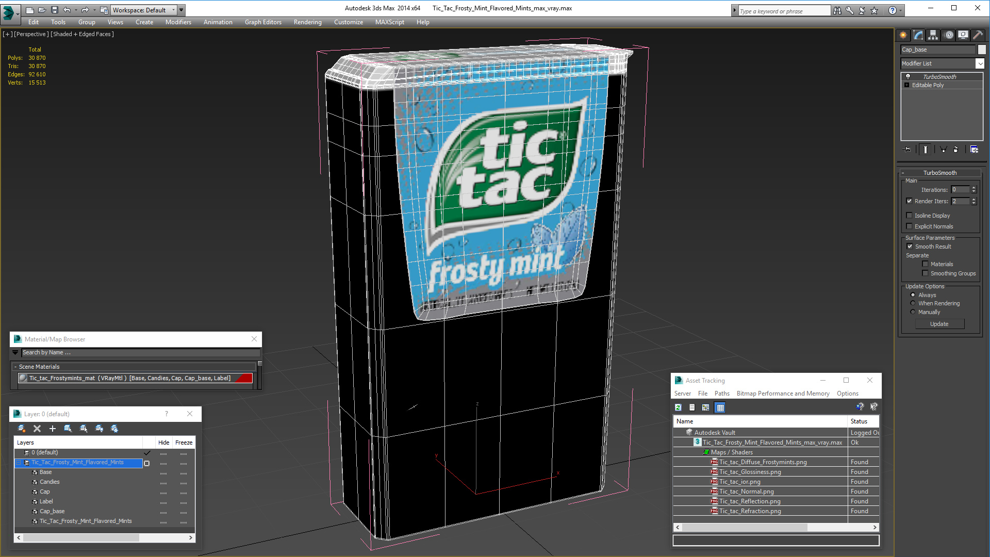Enable Isoline Display checkbox
The height and width of the screenshot is (557, 990).
(910, 216)
